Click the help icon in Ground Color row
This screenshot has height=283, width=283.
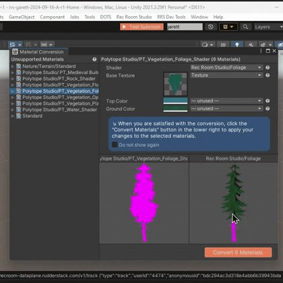[x=268, y=108]
